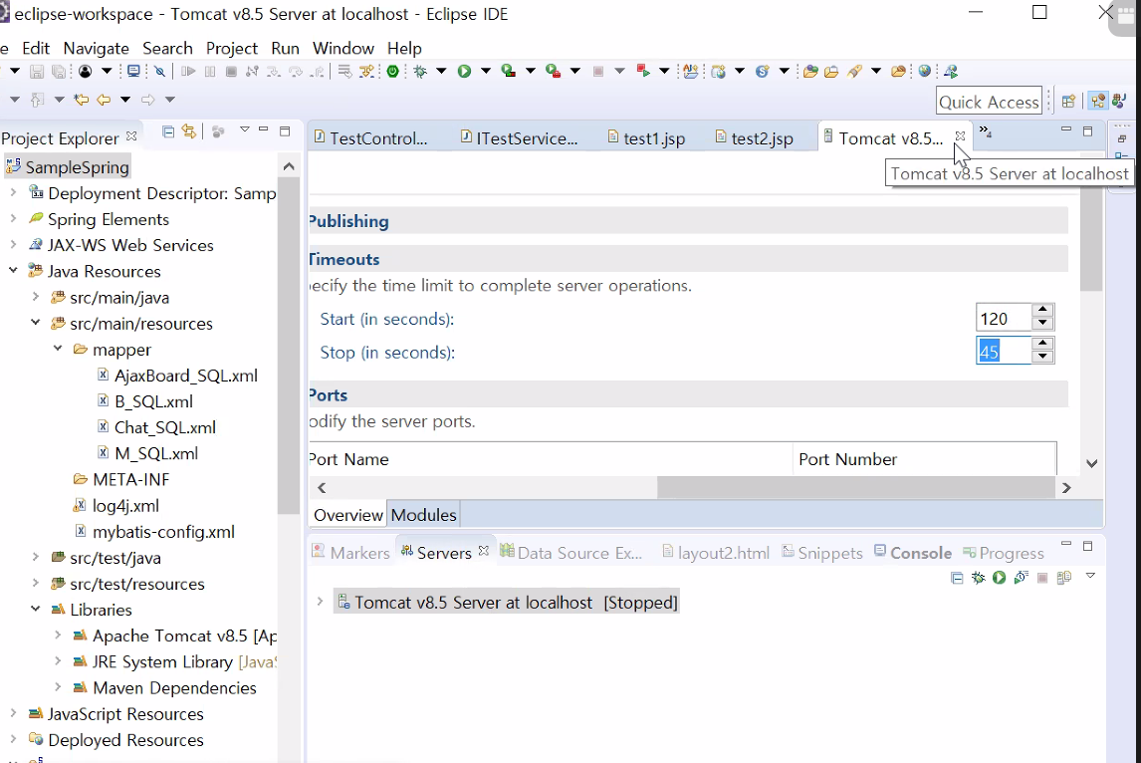This screenshot has height=763, width=1141.
Task: Collapse the mapper folder
Action: [x=58, y=348]
